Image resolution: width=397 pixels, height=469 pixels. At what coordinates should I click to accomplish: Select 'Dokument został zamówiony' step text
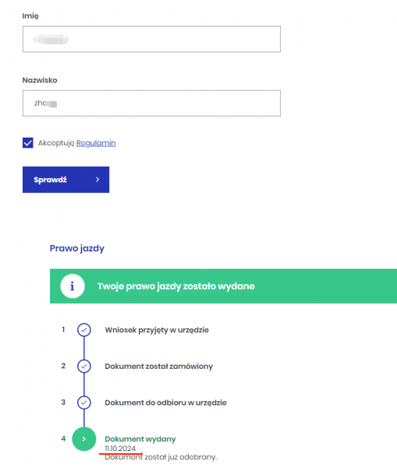(159, 366)
